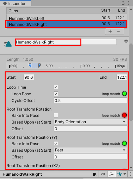Click the Start frame field showing 90.6

coord(29,77)
